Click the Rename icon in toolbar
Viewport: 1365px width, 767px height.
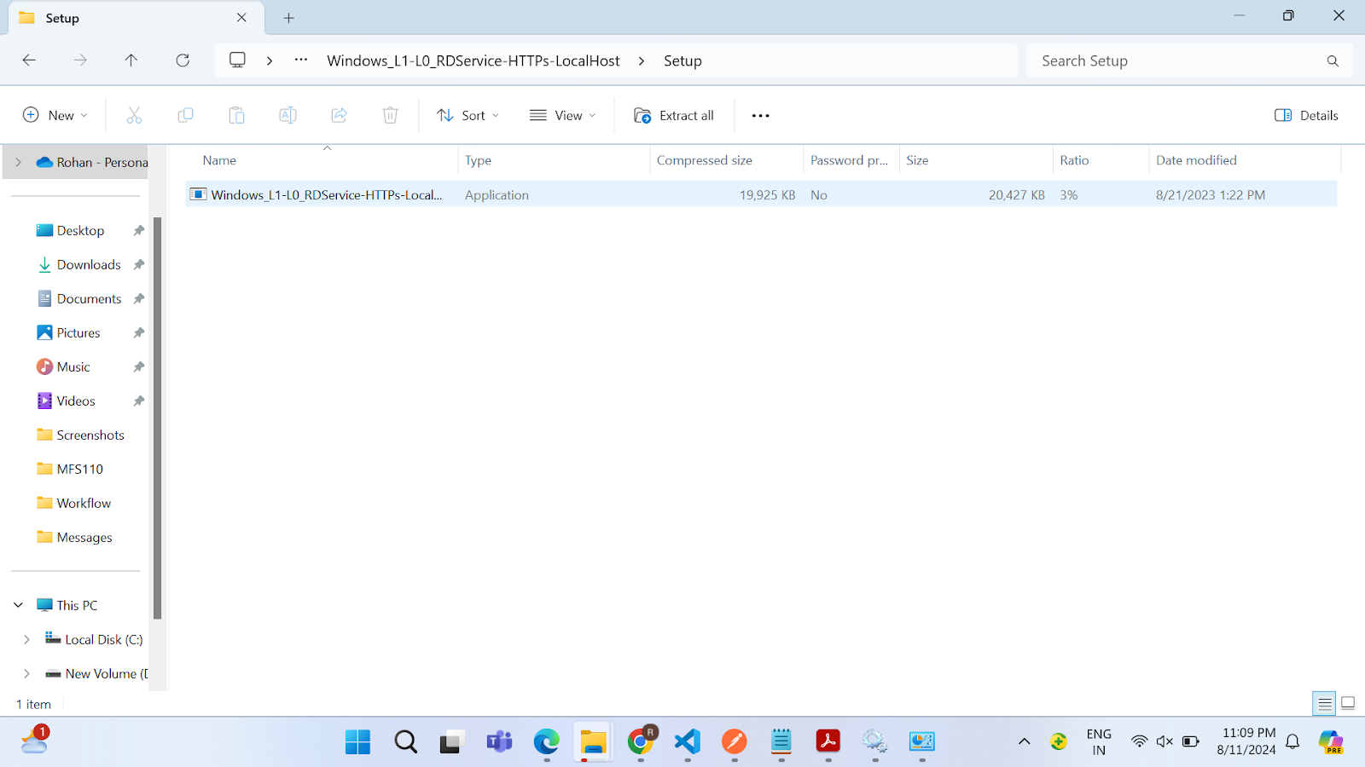[288, 115]
